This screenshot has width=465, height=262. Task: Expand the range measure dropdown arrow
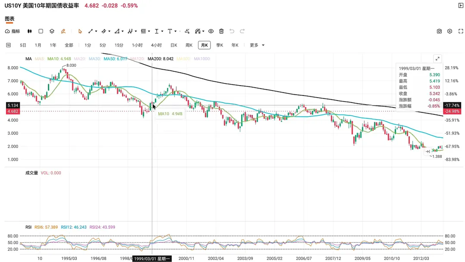[162, 31]
